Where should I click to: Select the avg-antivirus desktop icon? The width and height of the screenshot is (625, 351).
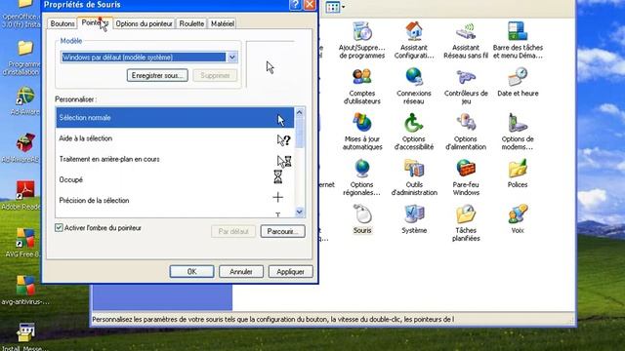[x=24, y=291]
